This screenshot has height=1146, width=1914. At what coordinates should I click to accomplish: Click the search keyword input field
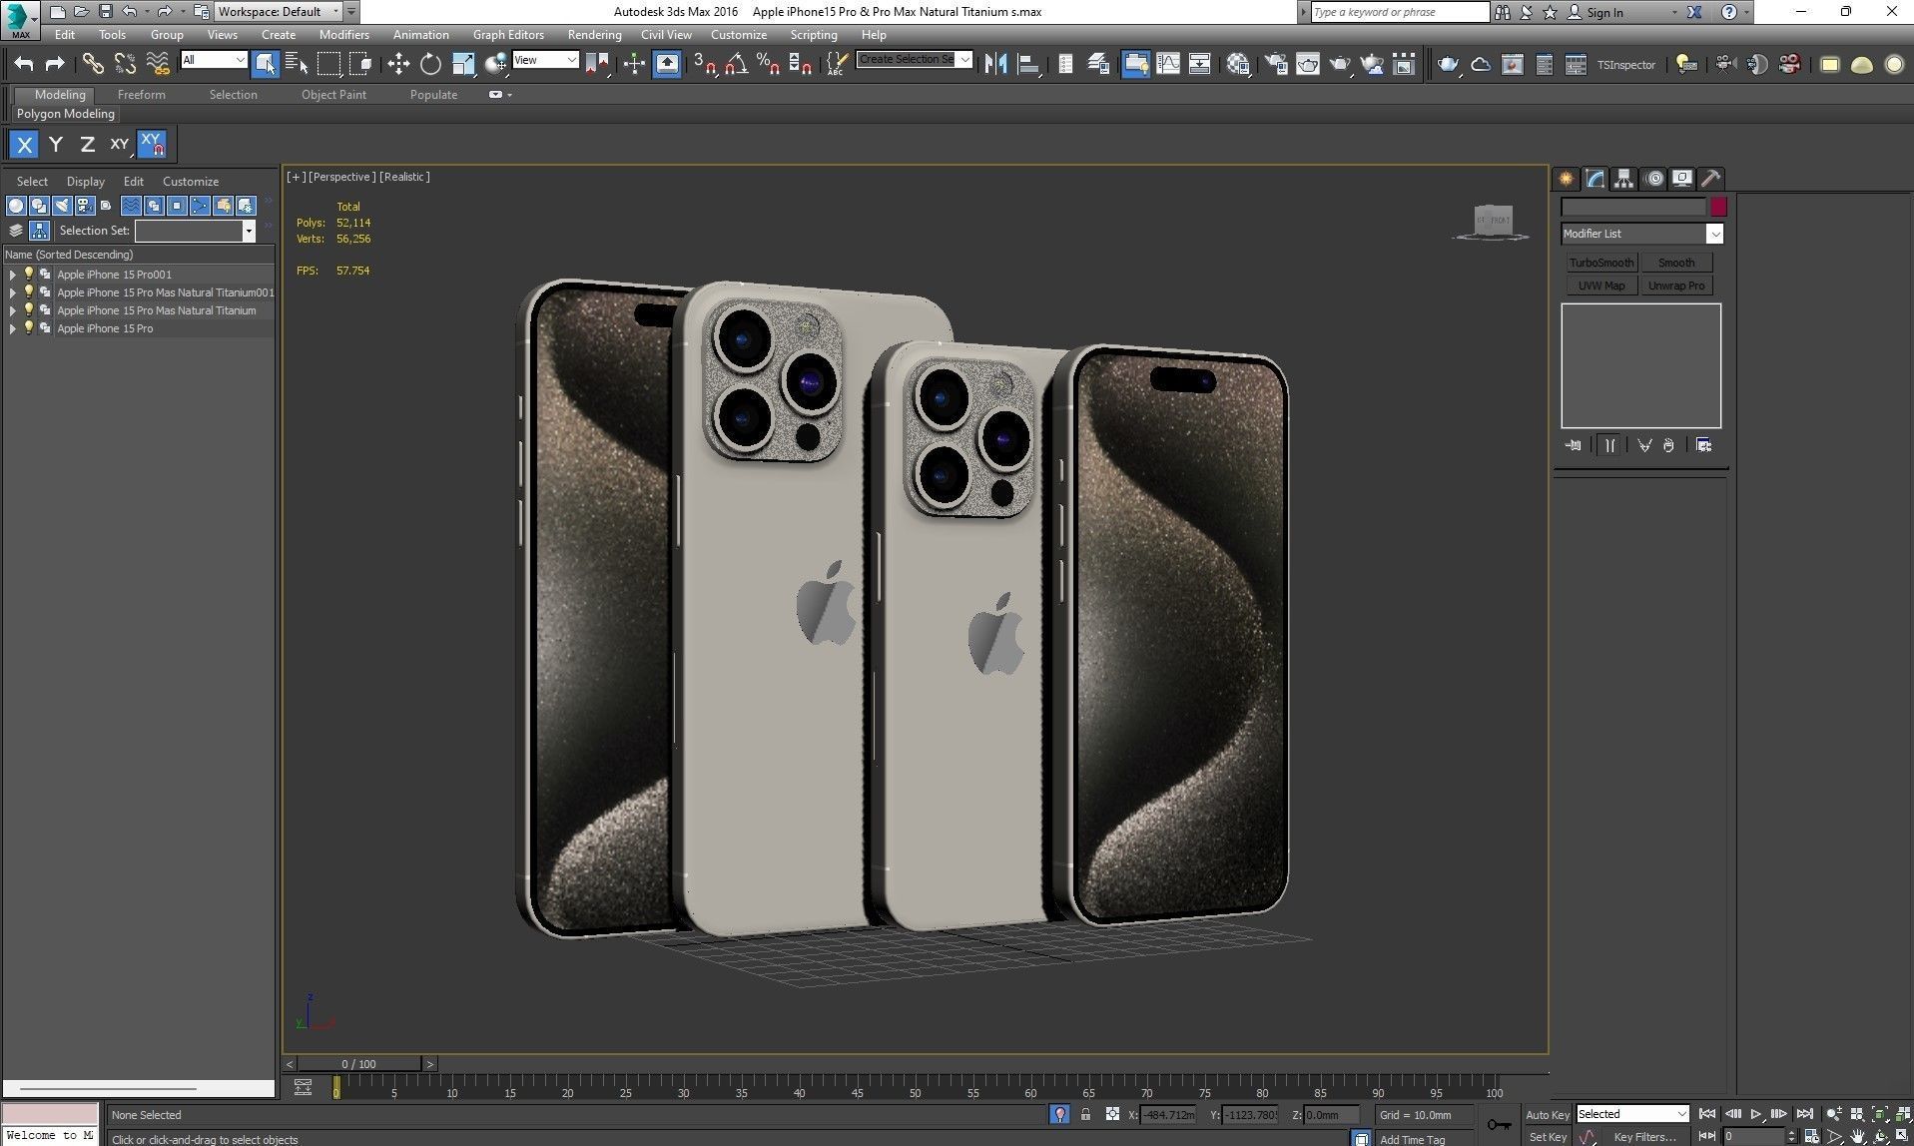1400,12
